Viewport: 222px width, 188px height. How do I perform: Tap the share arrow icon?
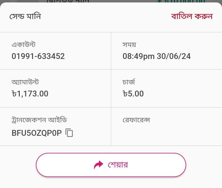tap(98, 165)
